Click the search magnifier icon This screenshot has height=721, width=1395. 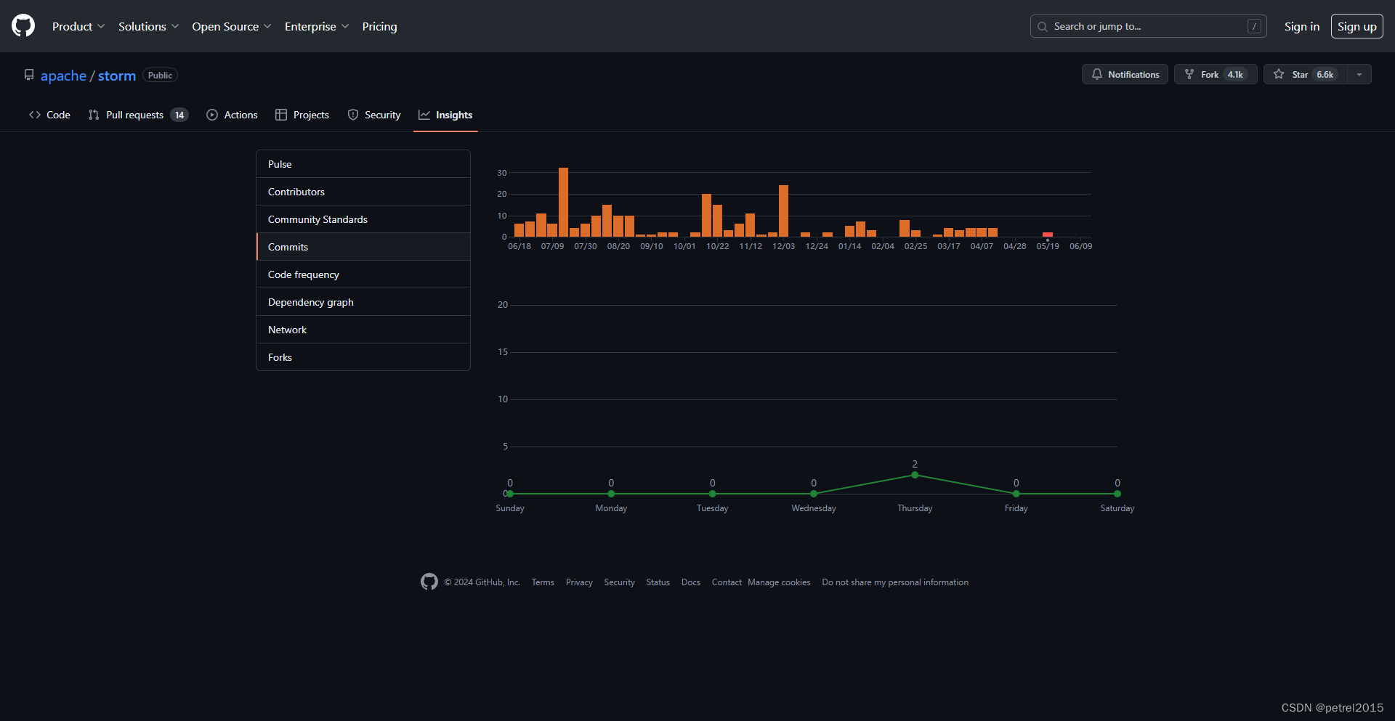click(x=1043, y=27)
